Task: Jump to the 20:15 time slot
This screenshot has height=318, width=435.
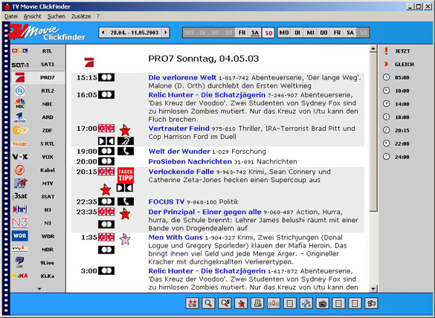Action: (x=396, y=130)
